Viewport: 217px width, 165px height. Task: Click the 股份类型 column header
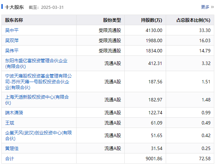coord(112,20)
